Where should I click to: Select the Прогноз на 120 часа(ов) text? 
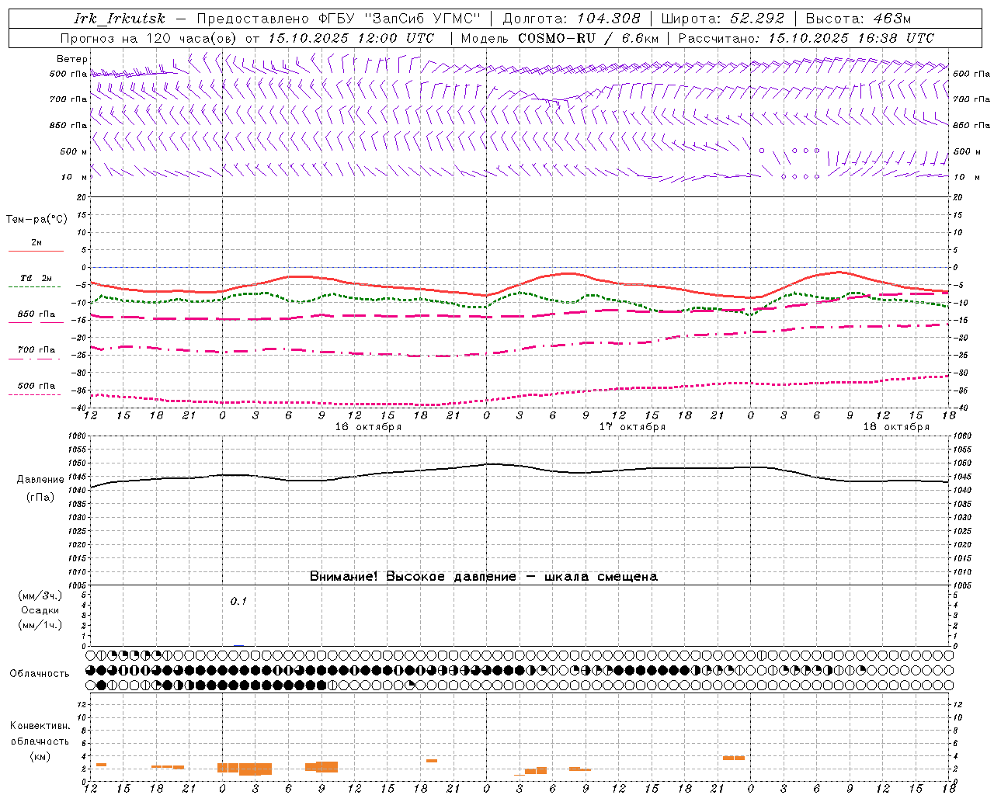click(149, 38)
